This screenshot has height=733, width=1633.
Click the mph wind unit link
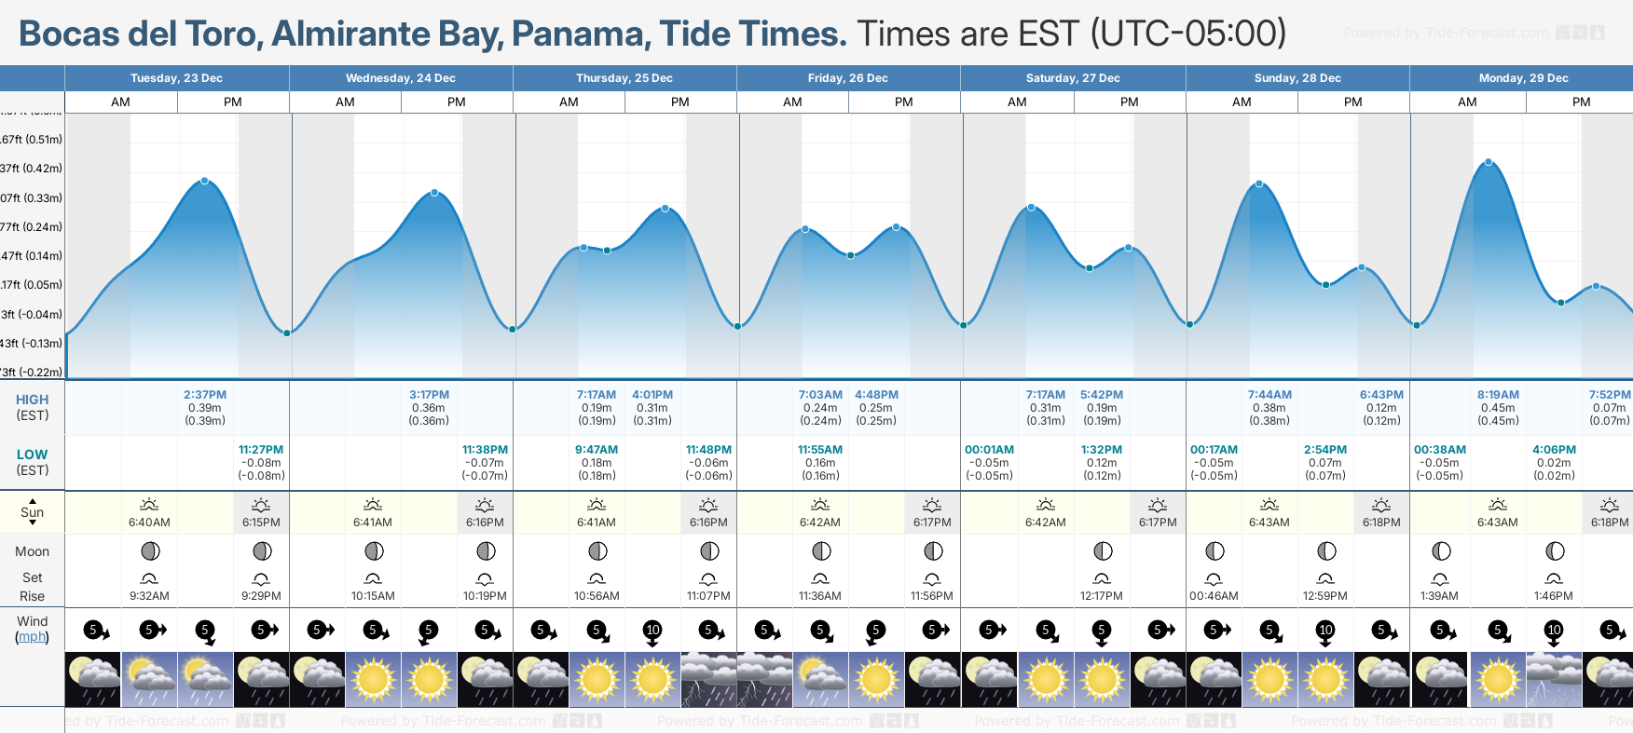[x=32, y=637]
